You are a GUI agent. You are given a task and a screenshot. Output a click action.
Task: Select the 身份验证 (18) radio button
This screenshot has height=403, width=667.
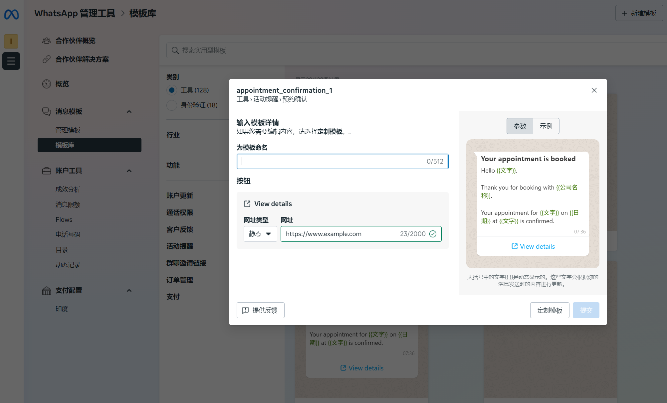(172, 105)
